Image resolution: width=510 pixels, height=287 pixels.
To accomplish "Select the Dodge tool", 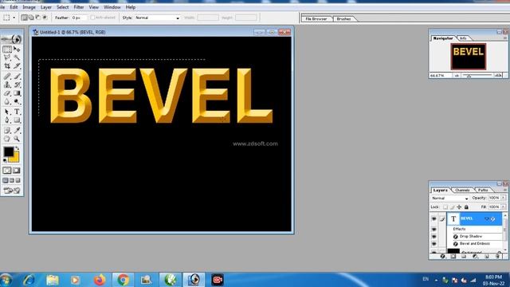I will click(17, 102).
